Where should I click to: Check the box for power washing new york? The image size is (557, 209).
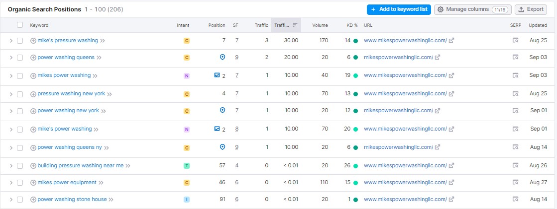(x=20, y=111)
